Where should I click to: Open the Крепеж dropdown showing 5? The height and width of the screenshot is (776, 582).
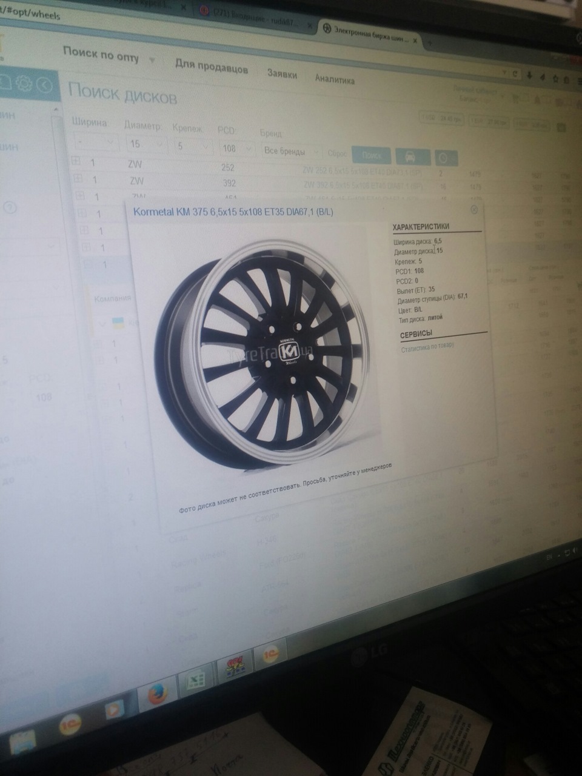[193, 146]
